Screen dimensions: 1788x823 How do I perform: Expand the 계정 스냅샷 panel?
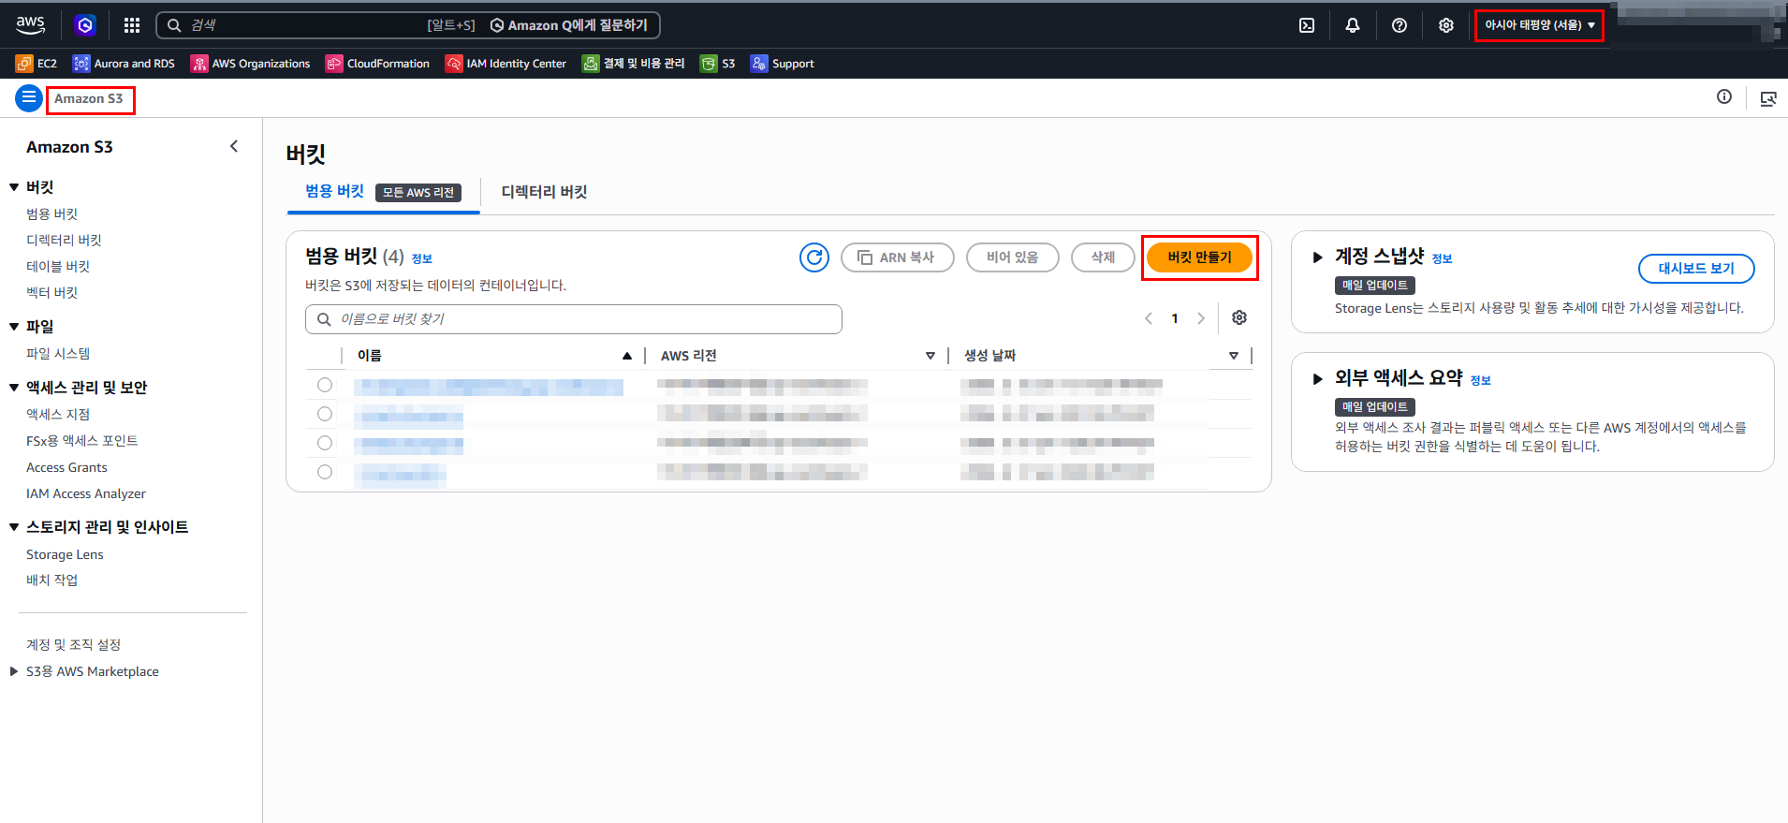point(1317,257)
